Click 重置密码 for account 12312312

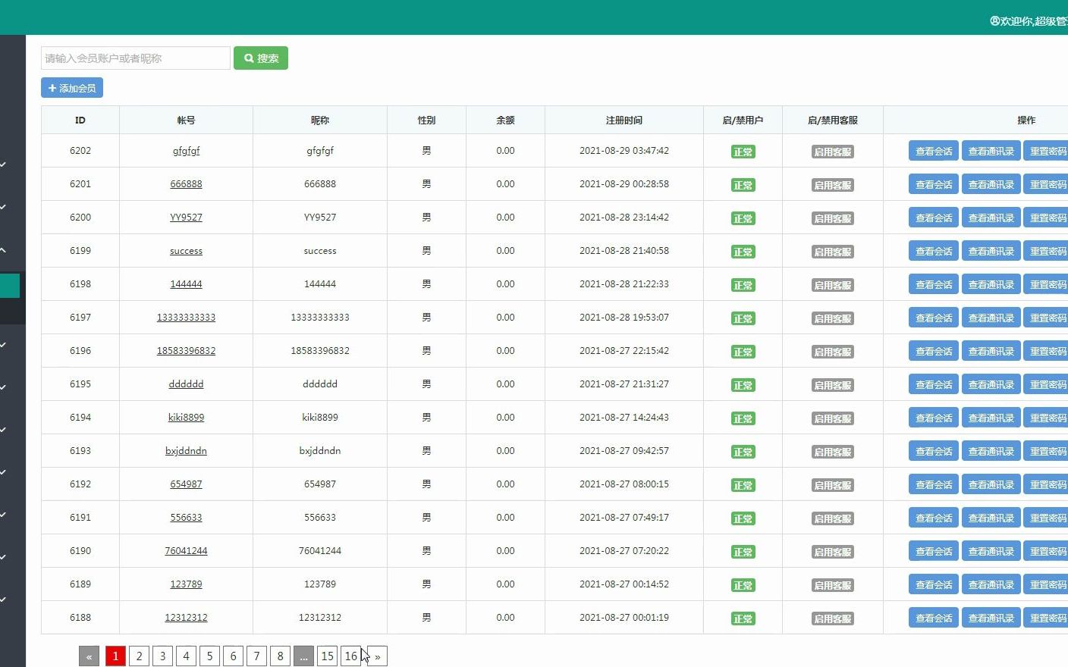click(1047, 618)
